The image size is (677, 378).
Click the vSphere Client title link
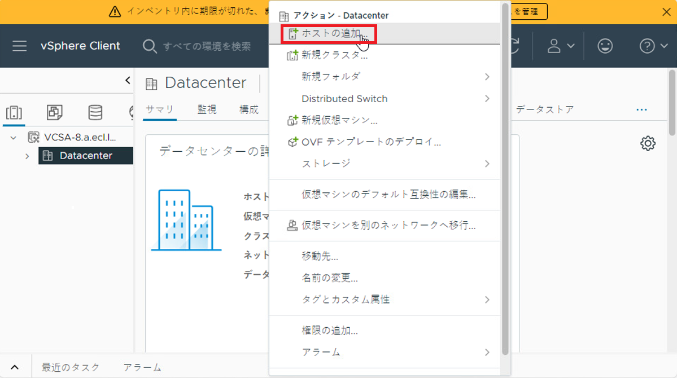point(80,46)
